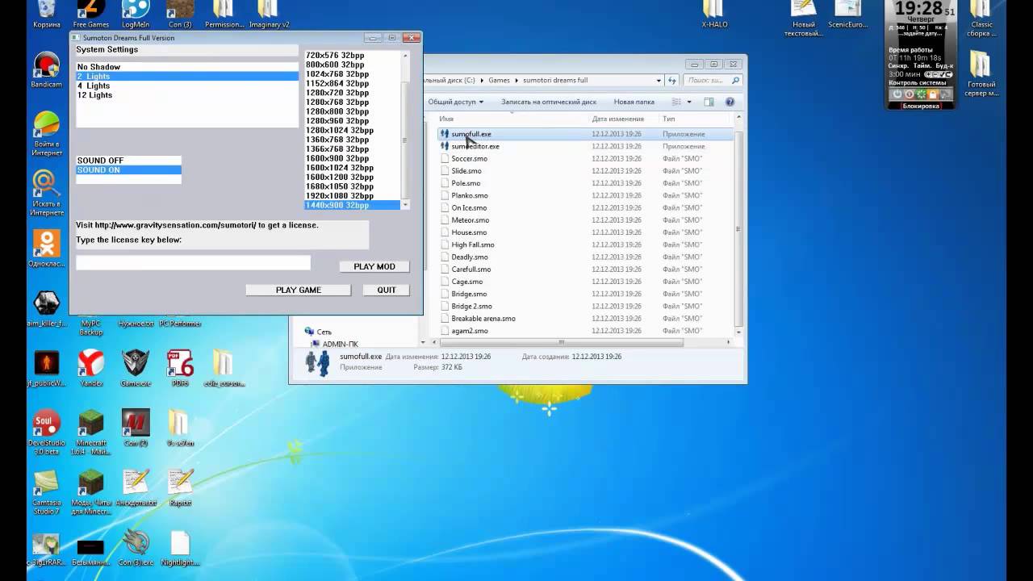Viewport: 1033px width, 581px height.
Task: Open the Общий доступ dropdown
Action: pos(456,102)
